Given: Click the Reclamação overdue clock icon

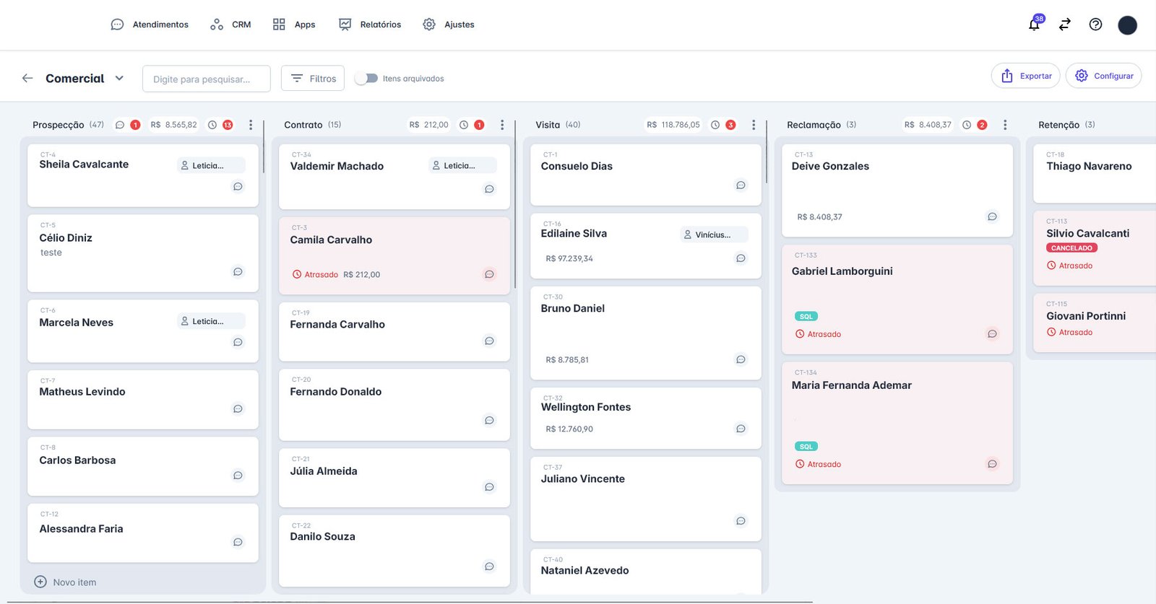Looking at the screenshot, I should coord(967,125).
